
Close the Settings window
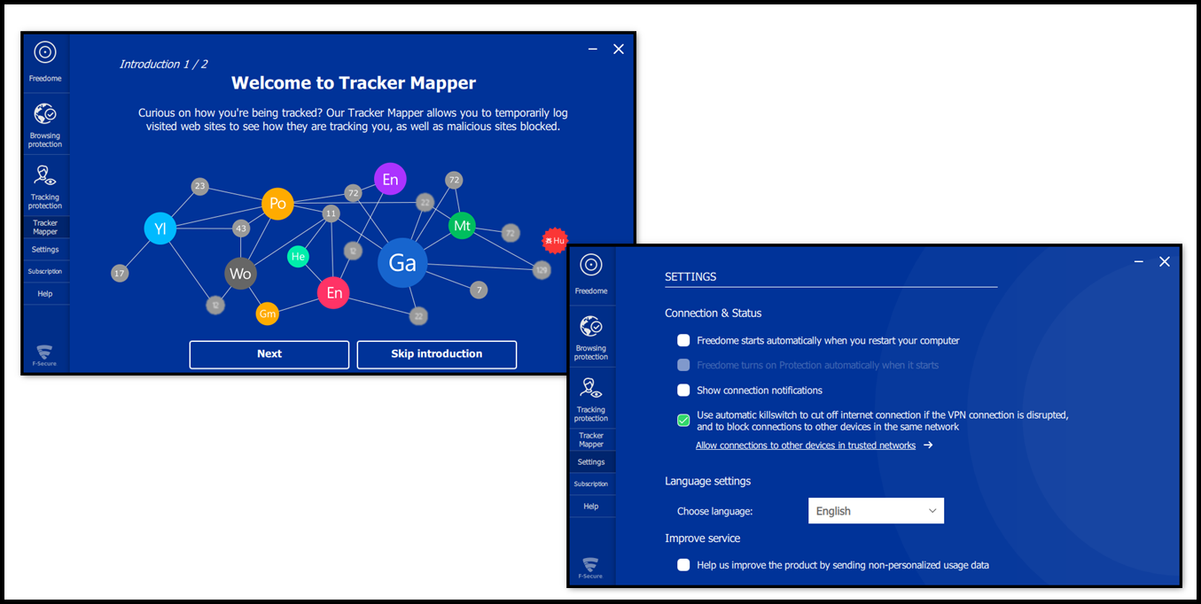pos(1165,262)
